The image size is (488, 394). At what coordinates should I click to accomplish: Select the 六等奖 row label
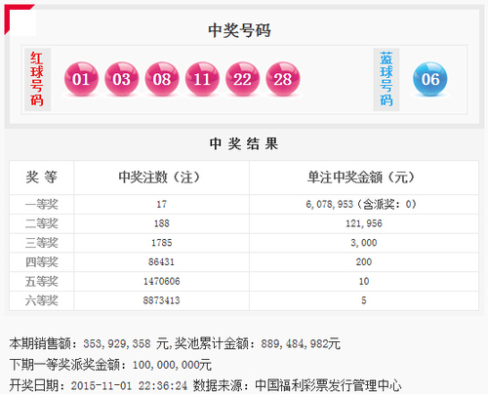(42, 300)
